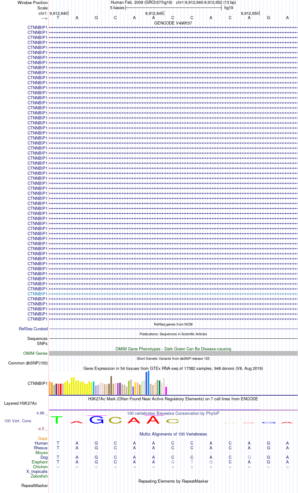
Task: Click the Human Feb. 2009 (GRCh37/hg19) assembly title
Action: pyautogui.click(x=141, y=3)
